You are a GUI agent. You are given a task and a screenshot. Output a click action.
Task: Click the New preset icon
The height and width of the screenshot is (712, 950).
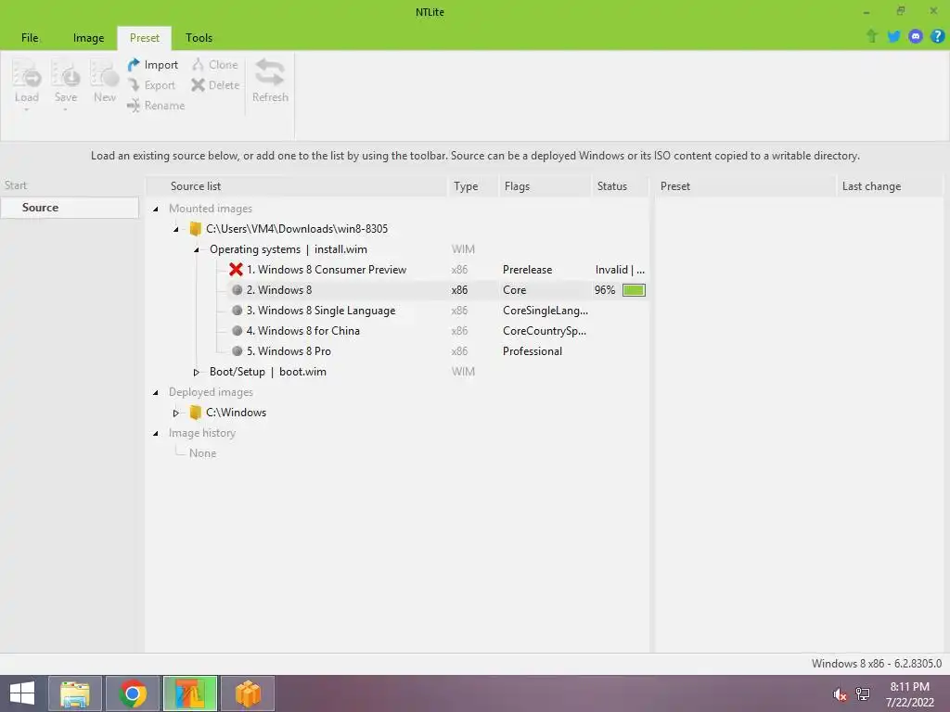104,75
